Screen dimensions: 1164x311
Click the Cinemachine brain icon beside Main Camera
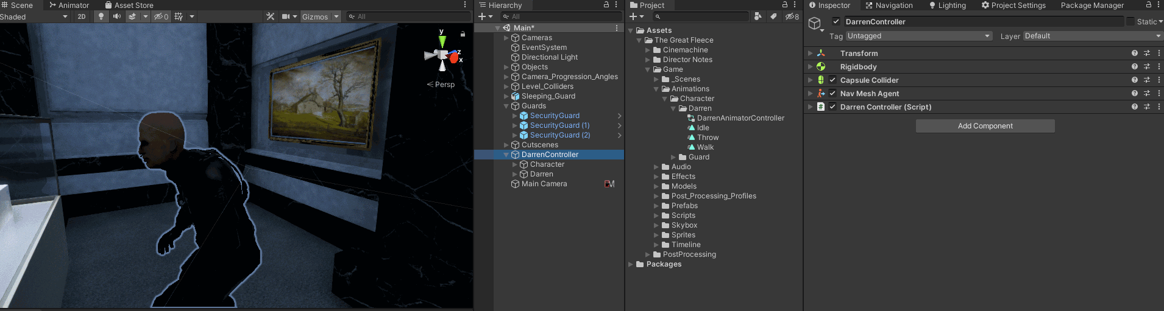point(609,184)
